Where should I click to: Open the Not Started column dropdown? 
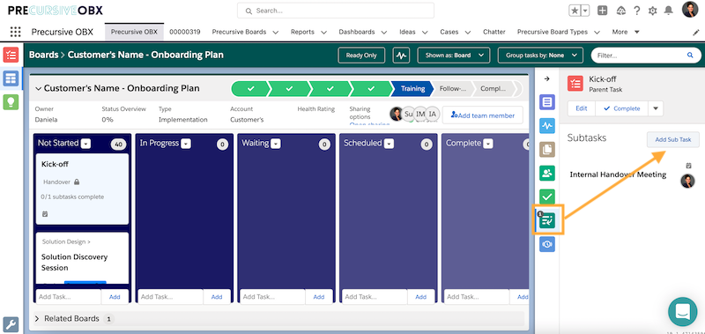click(85, 144)
